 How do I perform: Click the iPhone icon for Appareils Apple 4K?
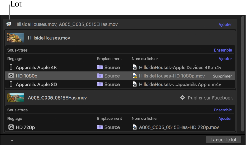(11, 67)
